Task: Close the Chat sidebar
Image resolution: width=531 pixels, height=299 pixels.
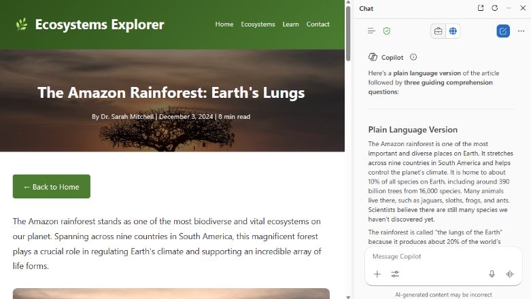Action: click(523, 8)
